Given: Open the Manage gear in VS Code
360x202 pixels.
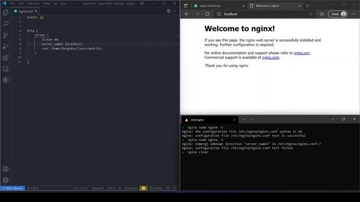Looking at the screenshot, I should 6,180.
